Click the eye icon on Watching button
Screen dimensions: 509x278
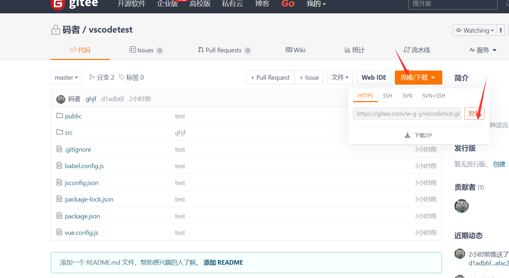tap(458, 31)
